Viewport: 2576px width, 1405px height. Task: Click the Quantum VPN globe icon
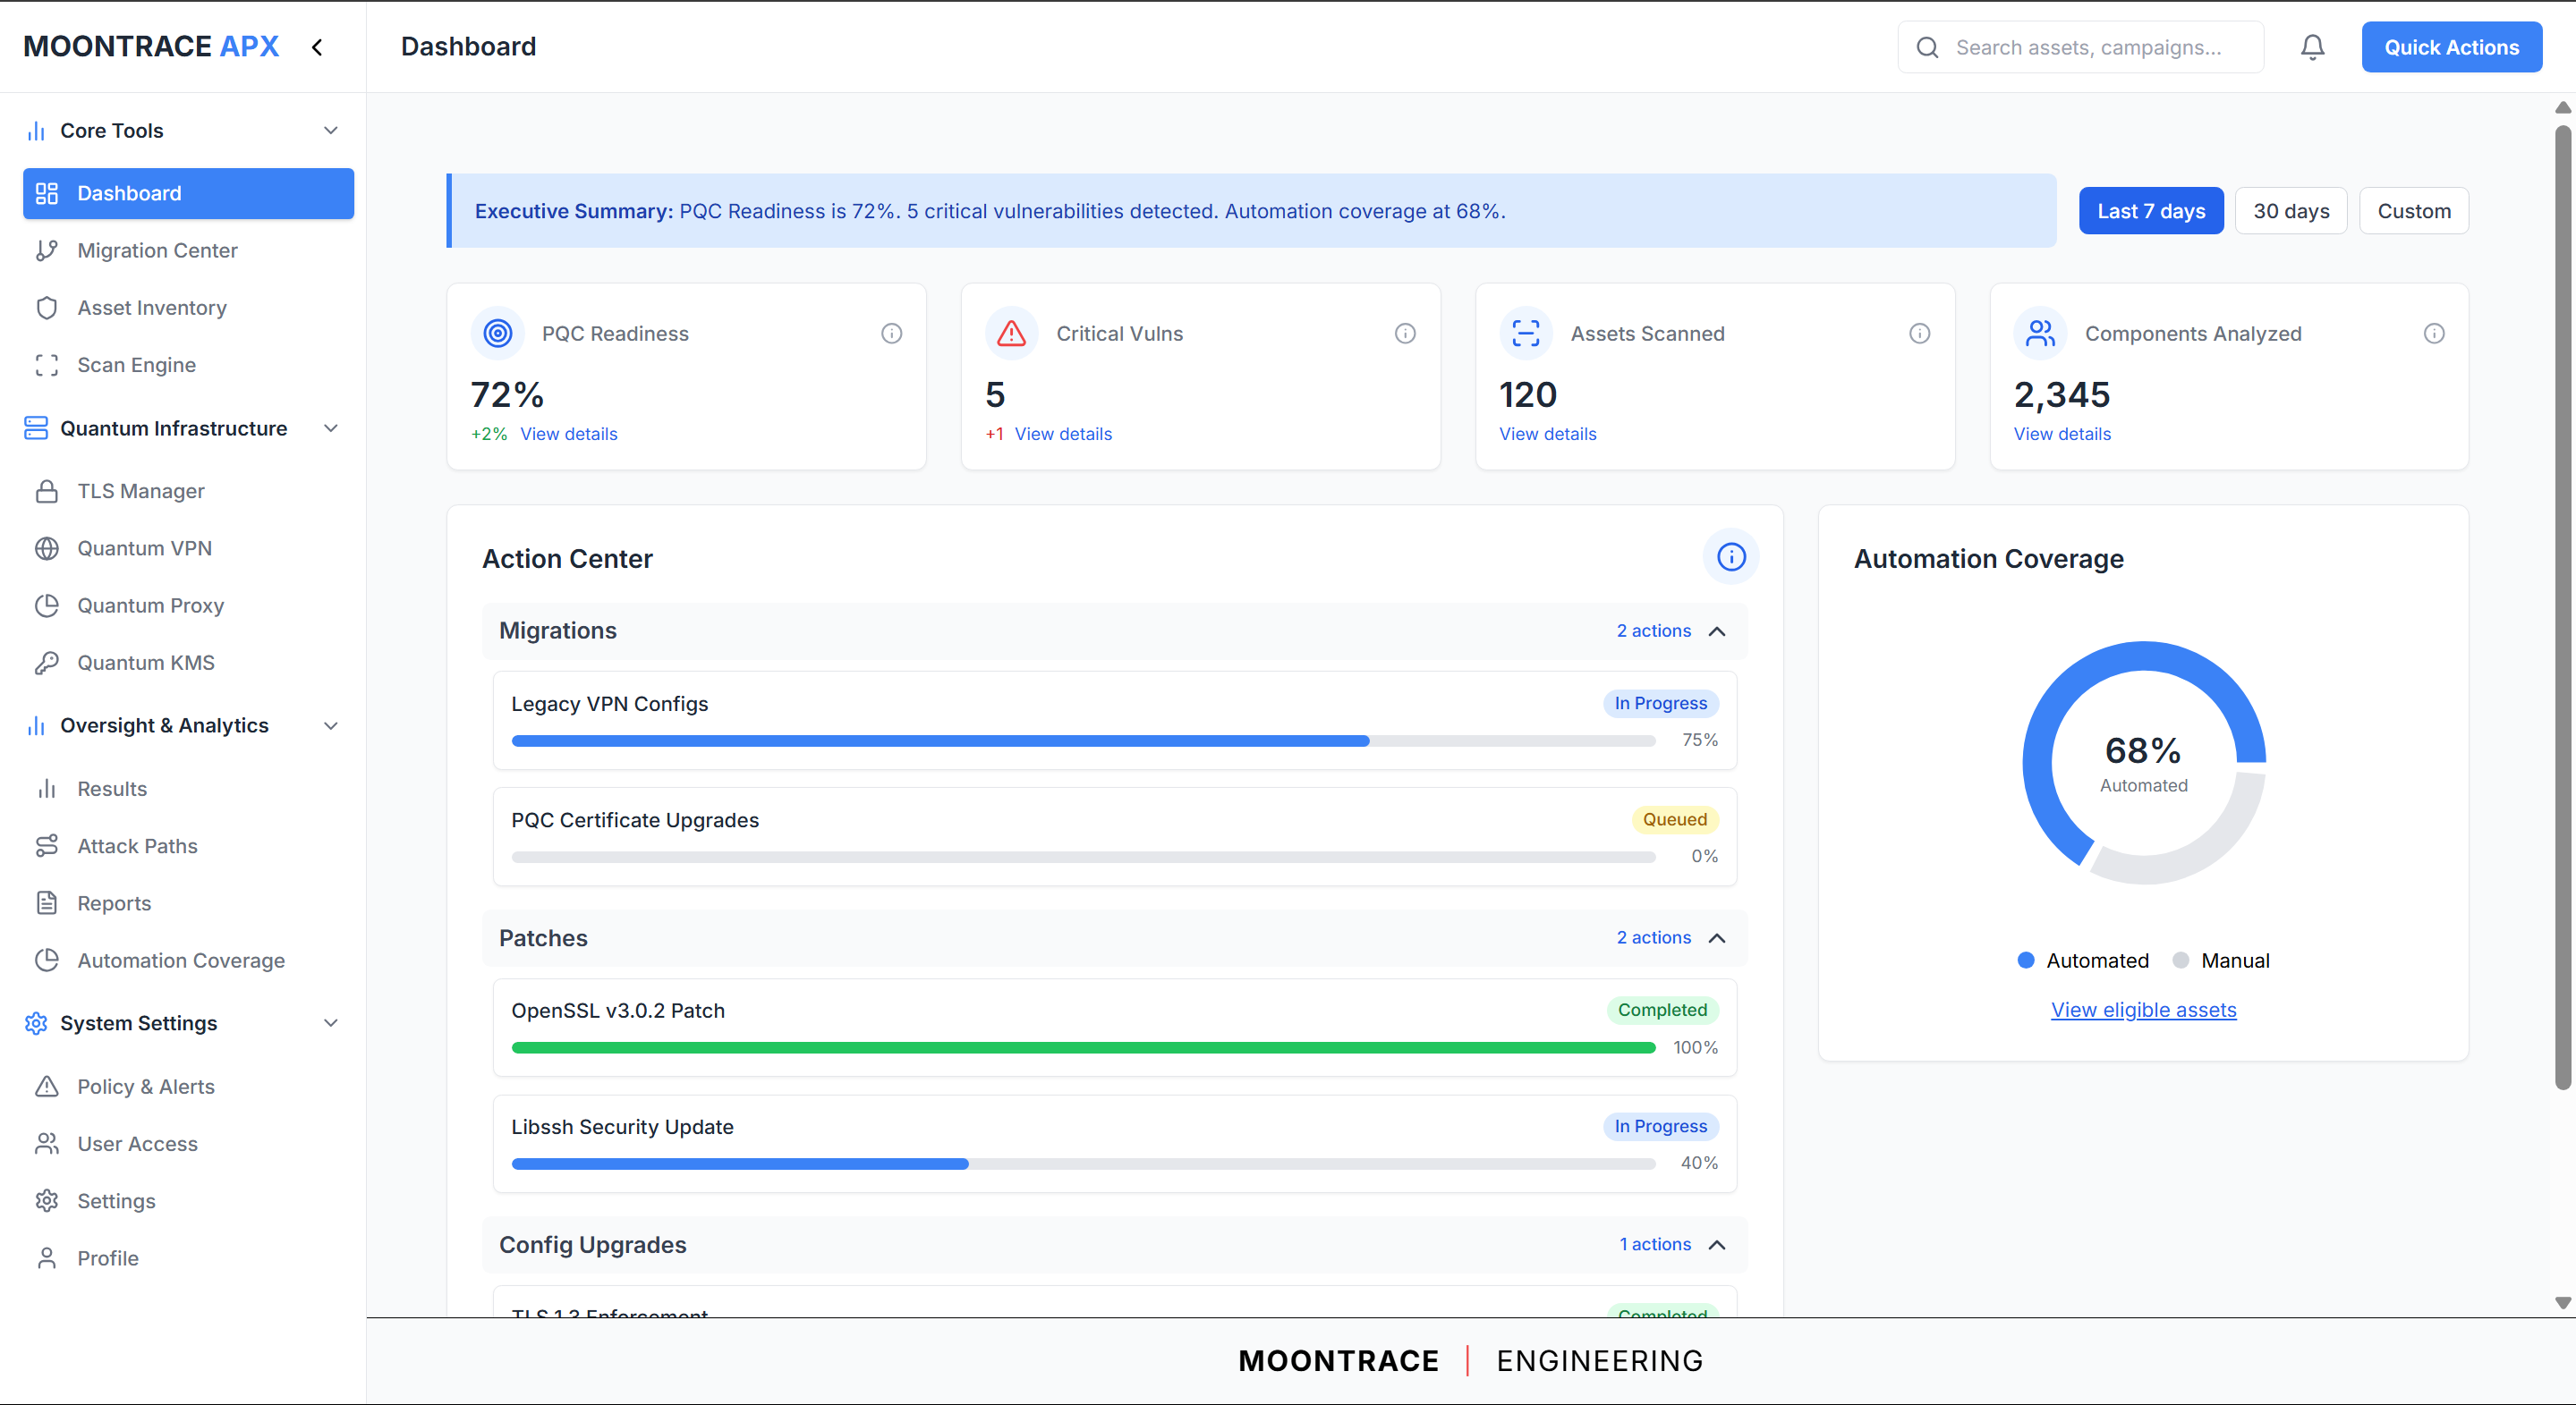pyautogui.click(x=47, y=548)
